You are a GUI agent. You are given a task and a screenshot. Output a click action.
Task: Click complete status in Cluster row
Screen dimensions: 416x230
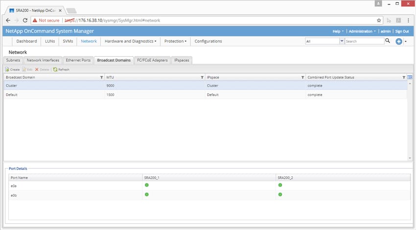tap(315, 86)
